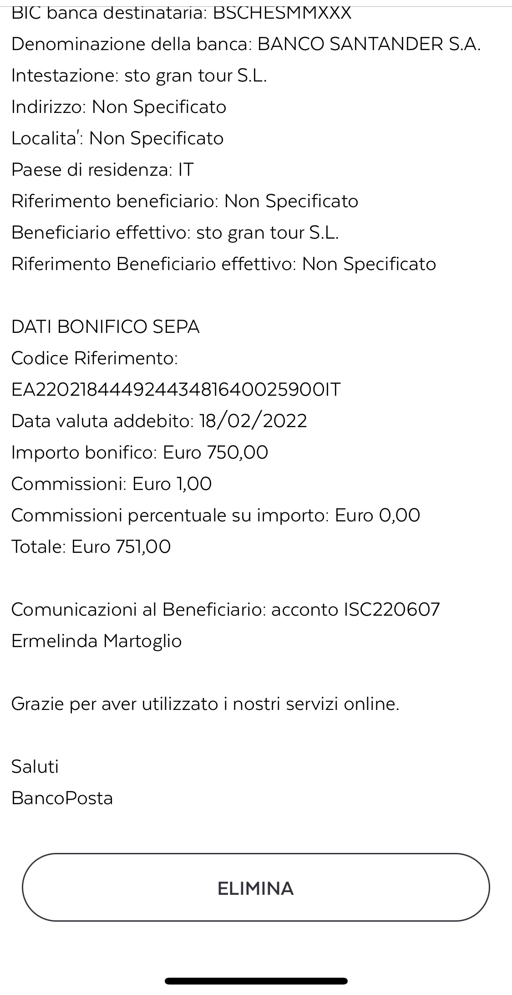Screen dimensions: 512x995
Task: Select the Codice Riferimento code EA2202184449244348164002590OIT
Action: (x=176, y=390)
